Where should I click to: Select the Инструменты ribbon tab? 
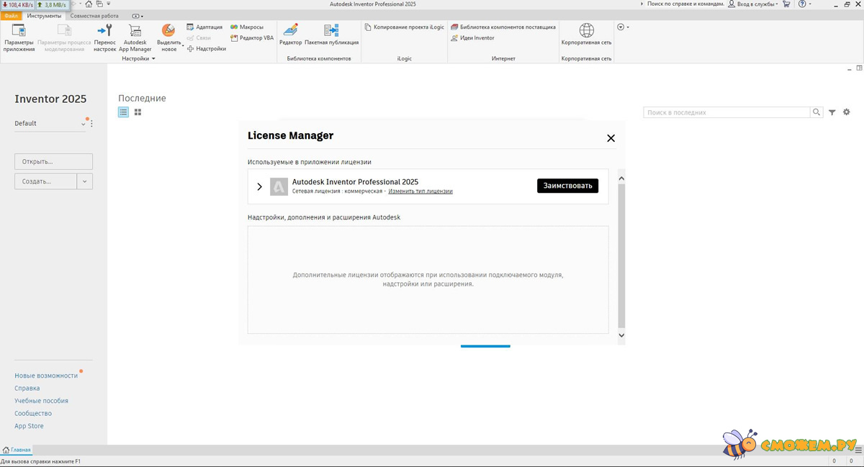44,16
